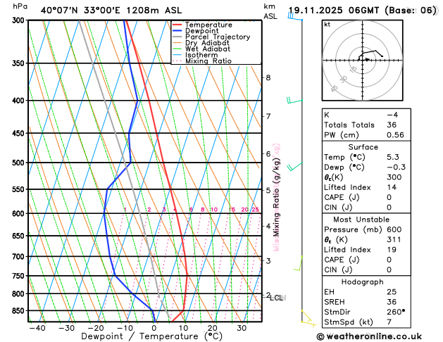Click the Mixing Ratio legend entry
This screenshot has height=342, width=443.
[208, 61]
